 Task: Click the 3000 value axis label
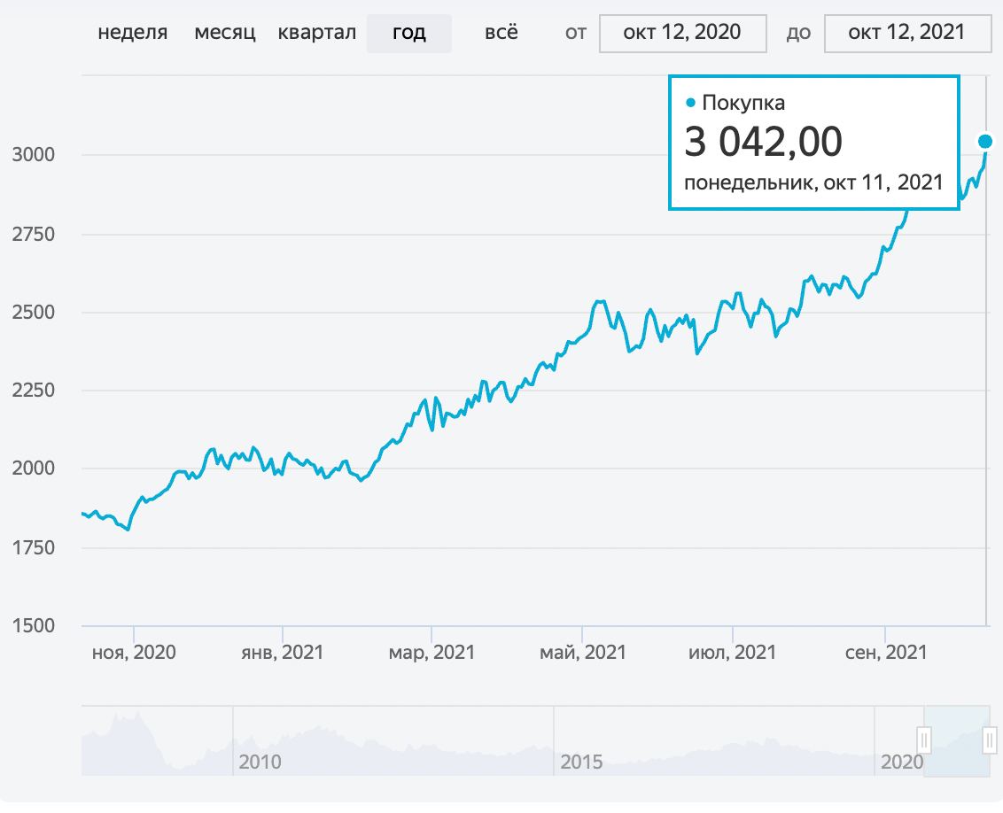tap(35, 155)
